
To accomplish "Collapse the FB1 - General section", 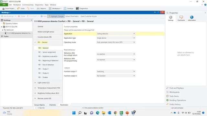I will [35, 42].
